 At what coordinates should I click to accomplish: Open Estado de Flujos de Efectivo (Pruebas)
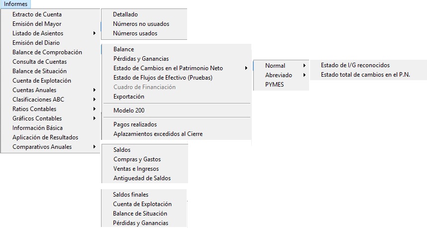pos(163,78)
